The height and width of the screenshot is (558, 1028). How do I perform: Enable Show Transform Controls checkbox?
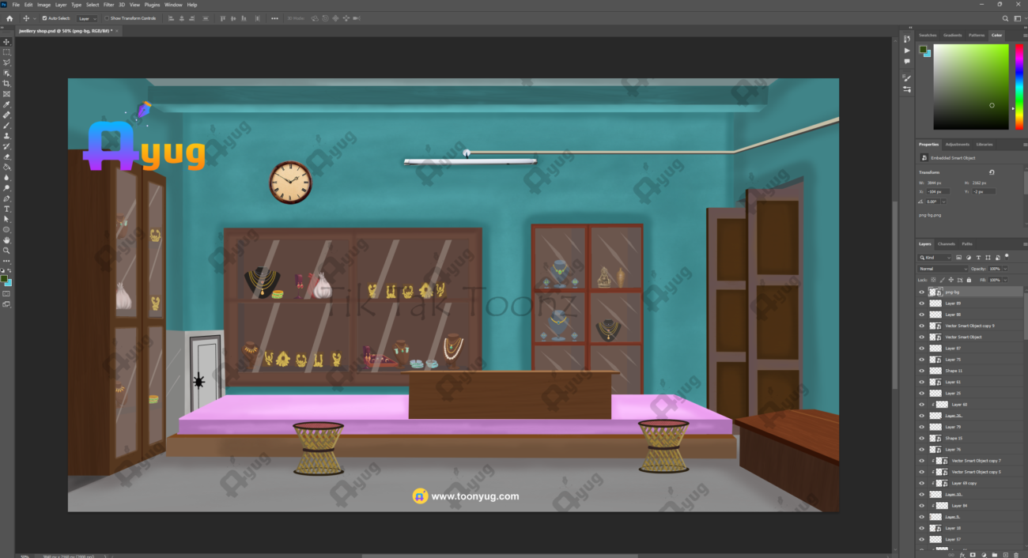coord(107,18)
